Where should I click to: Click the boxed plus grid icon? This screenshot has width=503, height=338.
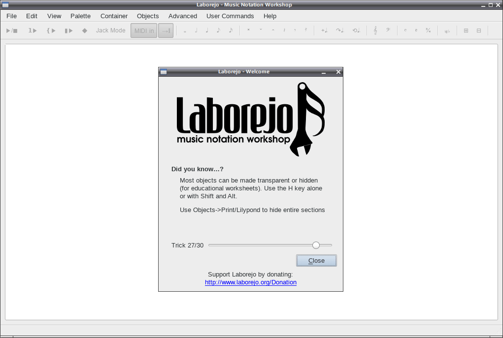[x=466, y=31]
